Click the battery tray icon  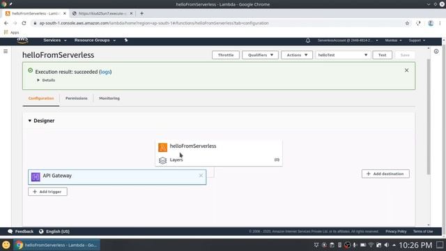[363, 245]
